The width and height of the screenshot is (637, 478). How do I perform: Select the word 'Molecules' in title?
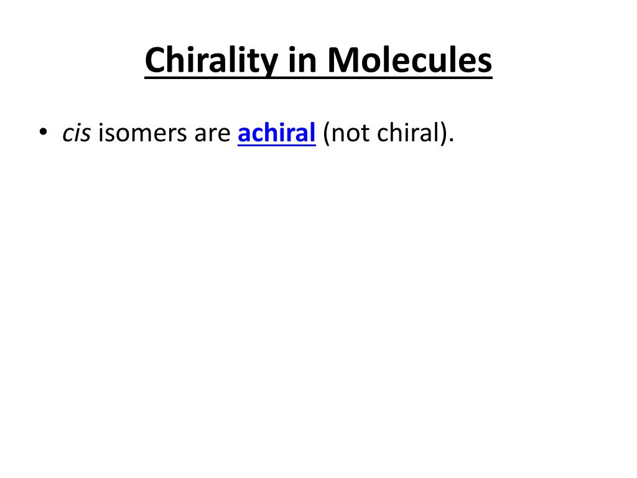pyautogui.click(x=410, y=60)
